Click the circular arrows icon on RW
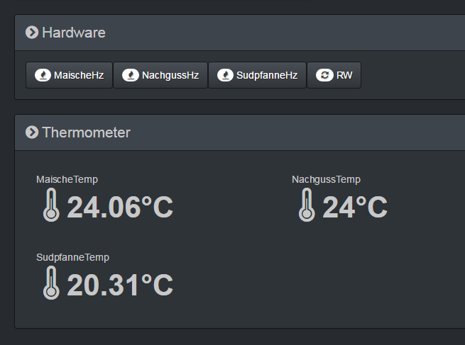This screenshot has height=345, width=465. click(x=324, y=75)
